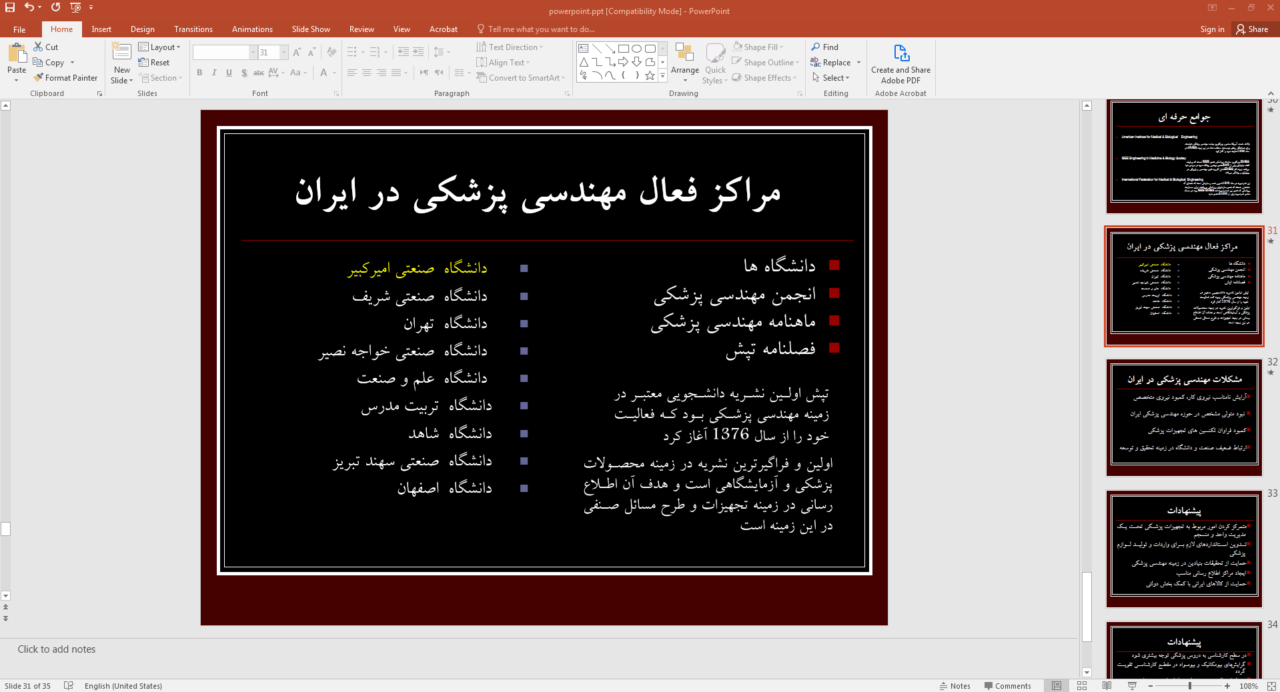Screen dimensions: 1280x692
Task: Zoom out with the minus button
Action: (1151, 685)
